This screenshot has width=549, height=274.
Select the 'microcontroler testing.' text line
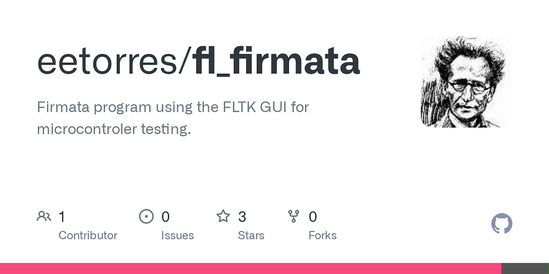point(114,129)
